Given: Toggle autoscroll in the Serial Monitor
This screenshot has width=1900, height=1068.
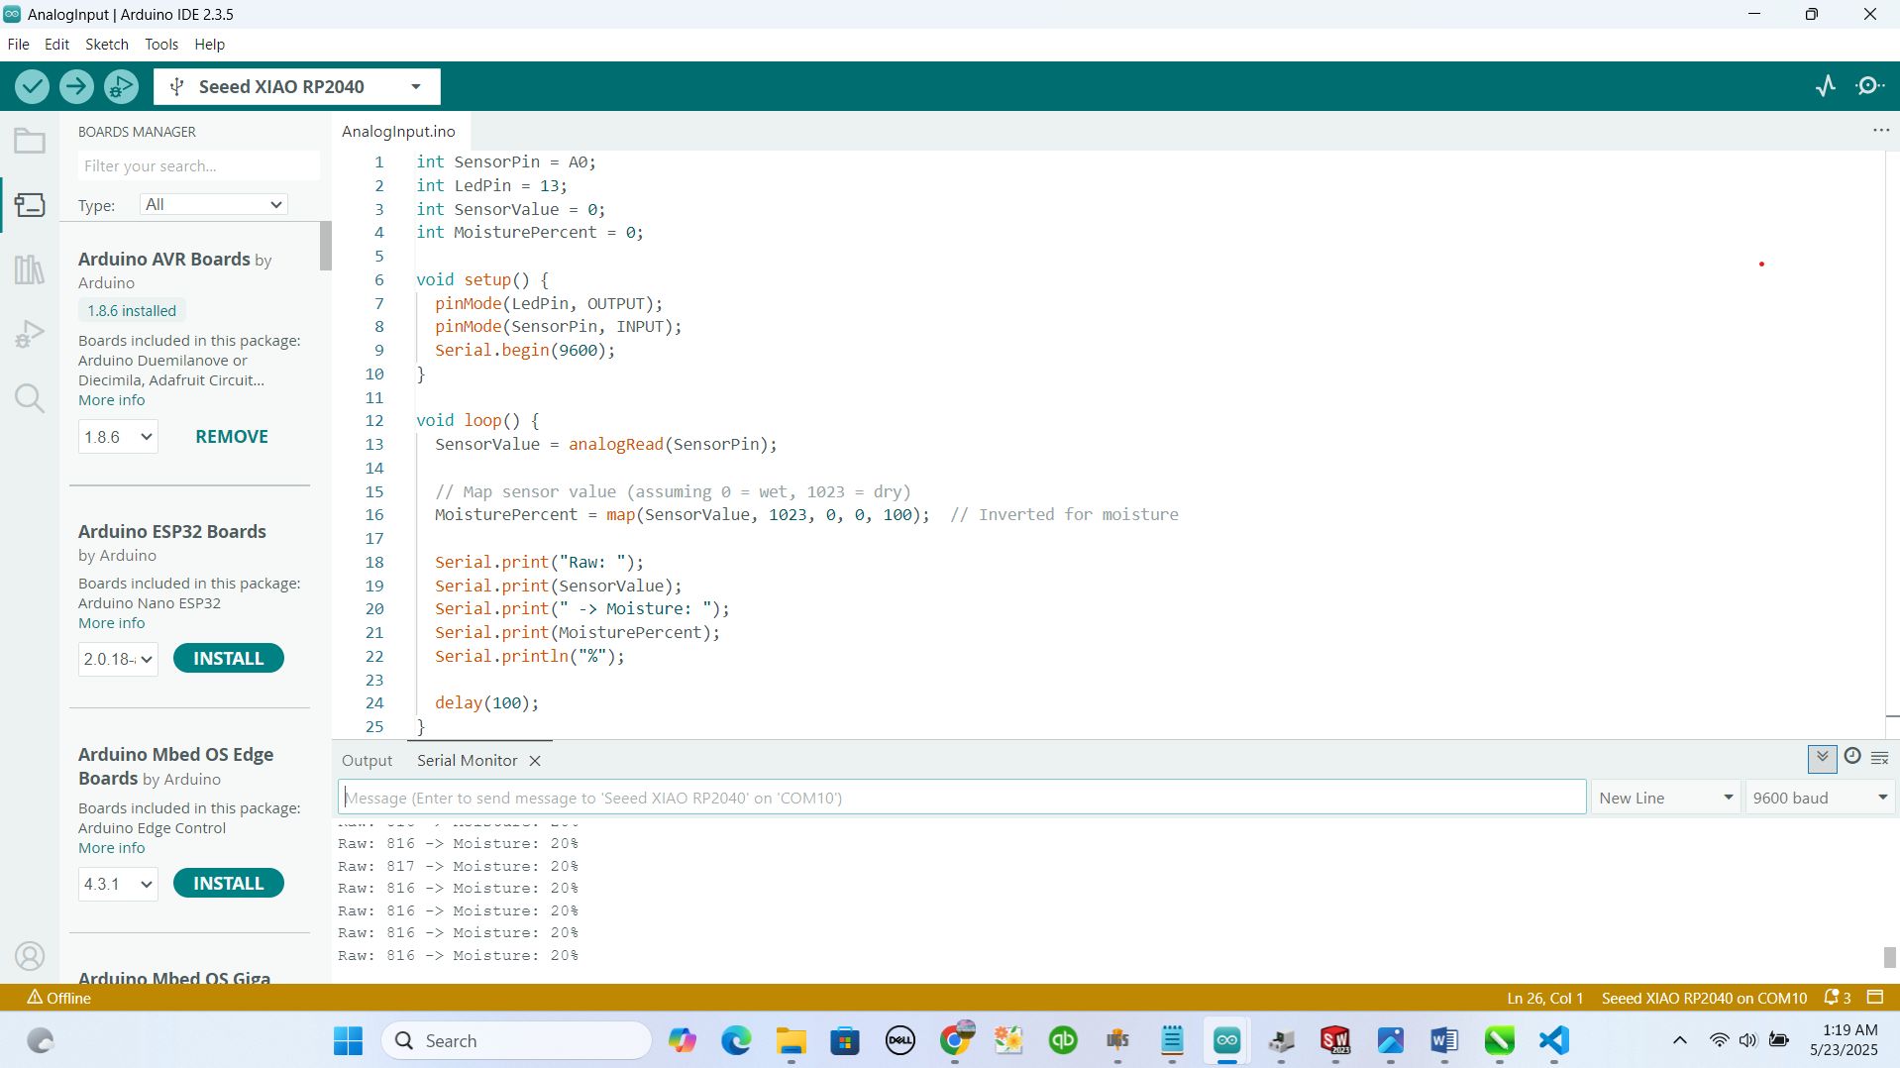Looking at the screenshot, I should (1822, 758).
